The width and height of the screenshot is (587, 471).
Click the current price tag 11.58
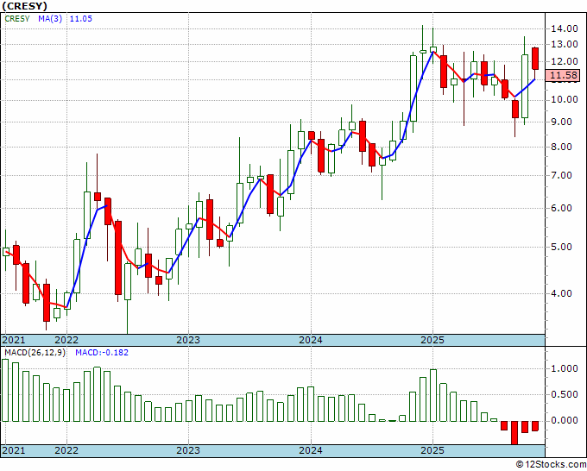(564, 75)
